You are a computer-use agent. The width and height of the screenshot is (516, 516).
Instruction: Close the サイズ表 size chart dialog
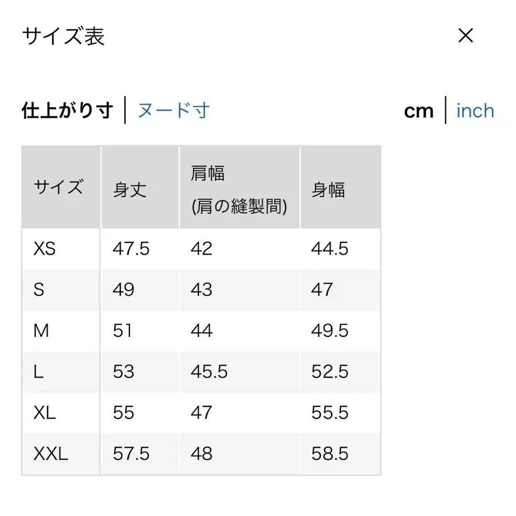click(466, 36)
